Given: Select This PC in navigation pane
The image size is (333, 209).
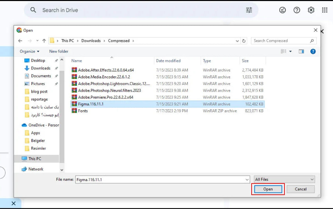Looking at the screenshot, I should (x=35, y=159).
